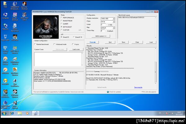Click inside the Custom Cvars text area
Viewport: 186px width, 124px height.
[x=58, y=59]
